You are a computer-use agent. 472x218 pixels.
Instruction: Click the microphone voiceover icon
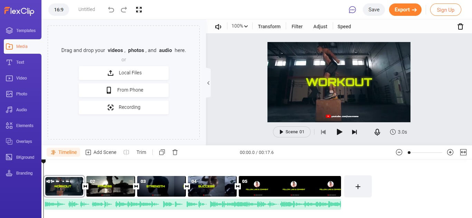point(377,132)
